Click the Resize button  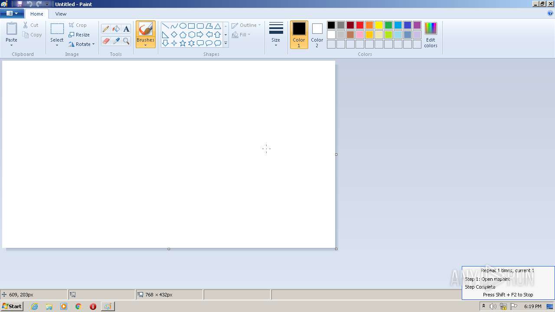(79, 35)
